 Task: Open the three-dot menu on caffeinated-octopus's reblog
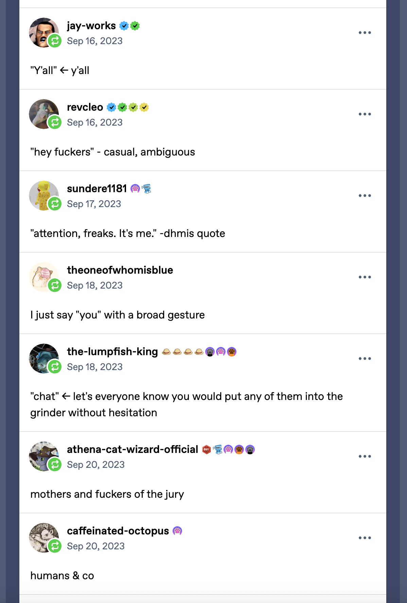(365, 538)
